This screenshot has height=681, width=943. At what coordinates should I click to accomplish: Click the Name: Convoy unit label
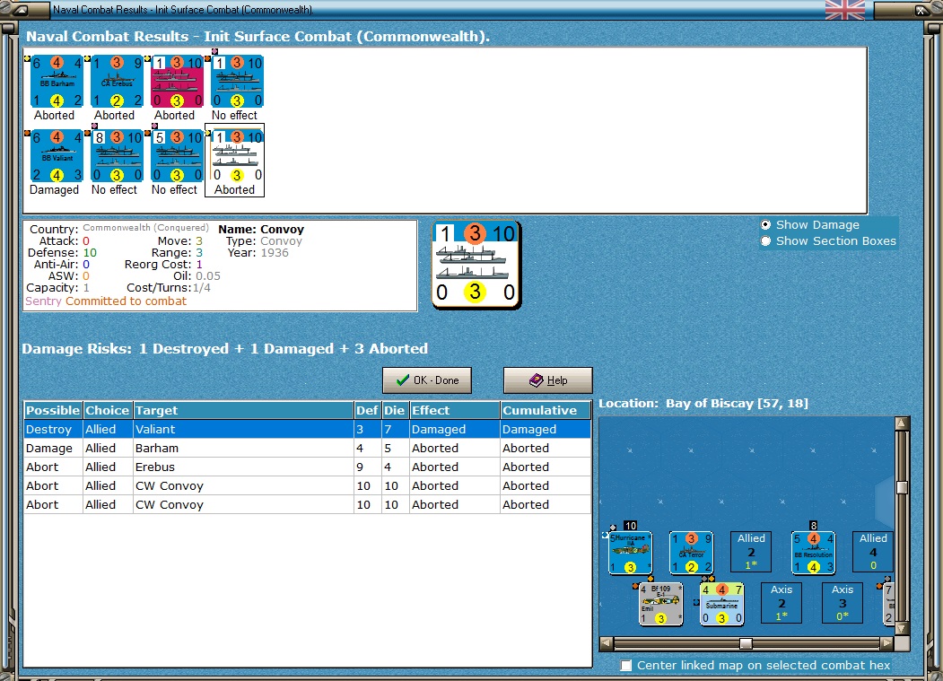click(261, 229)
